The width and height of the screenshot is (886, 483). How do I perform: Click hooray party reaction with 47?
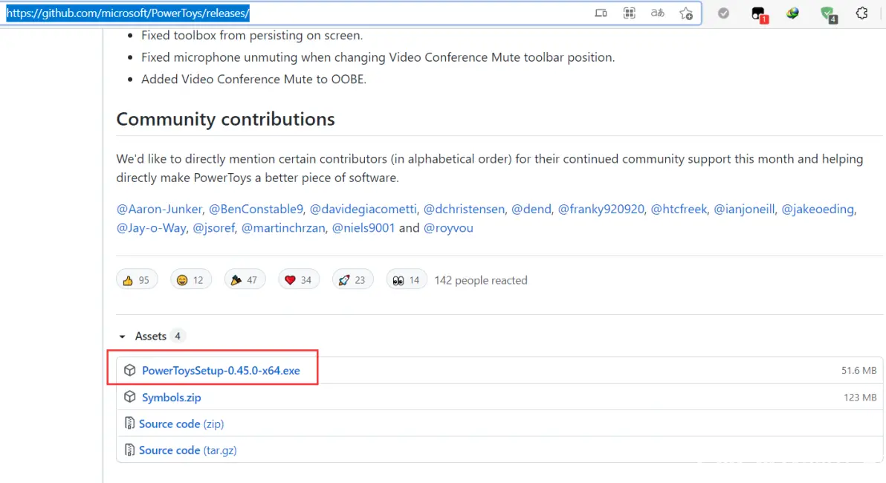click(245, 279)
